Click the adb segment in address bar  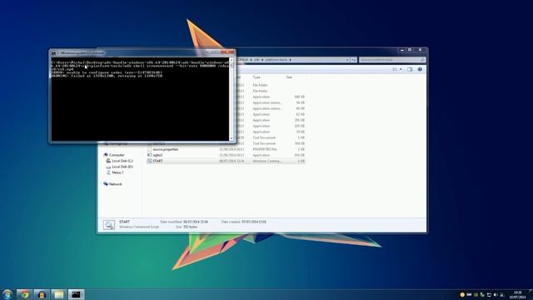click(257, 60)
